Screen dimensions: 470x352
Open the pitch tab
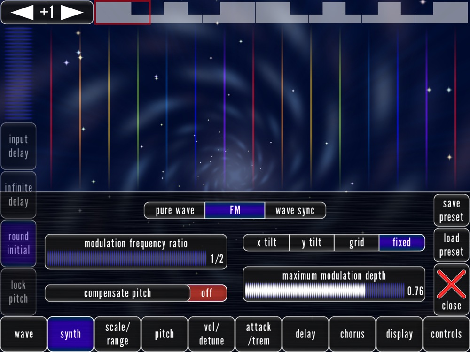(164, 334)
